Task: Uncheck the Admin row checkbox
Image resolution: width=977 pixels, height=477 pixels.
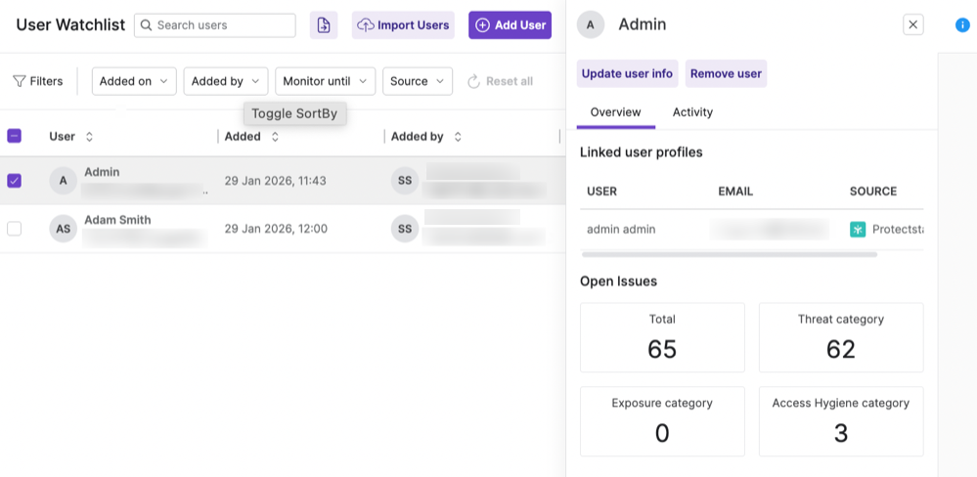Action: coord(15,181)
